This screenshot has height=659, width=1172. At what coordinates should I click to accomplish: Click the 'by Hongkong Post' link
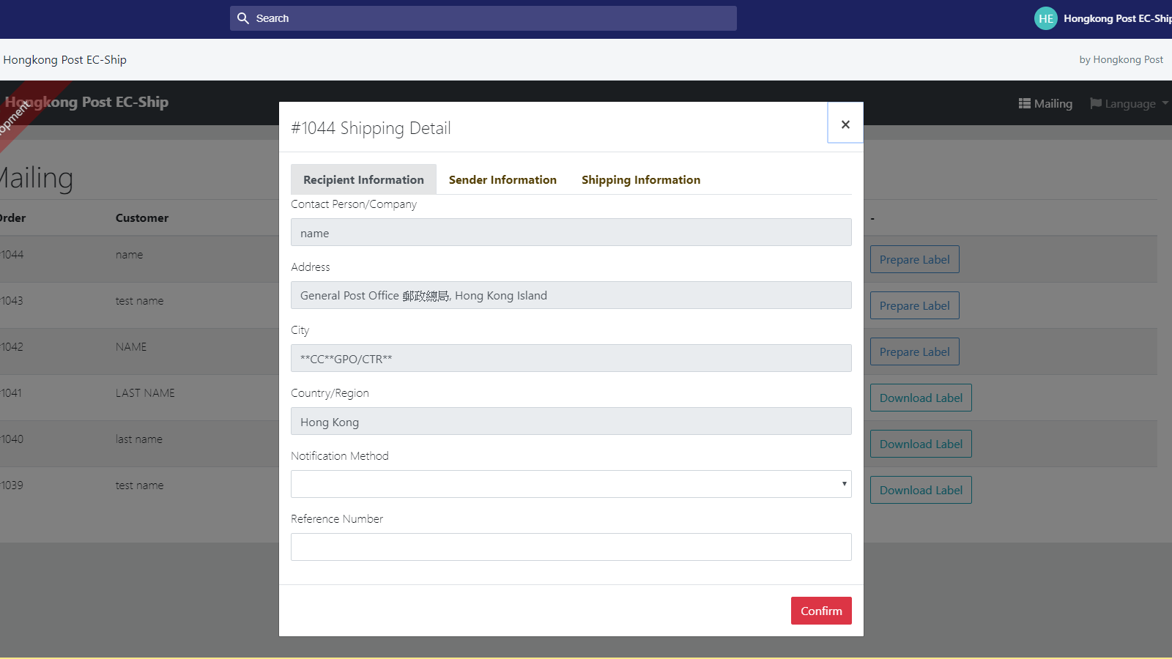pyautogui.click(x=1121, y=59)
